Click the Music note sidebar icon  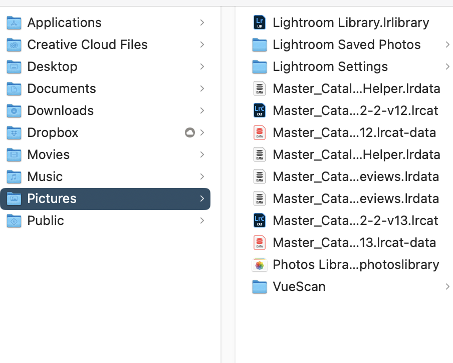(14, 176)
